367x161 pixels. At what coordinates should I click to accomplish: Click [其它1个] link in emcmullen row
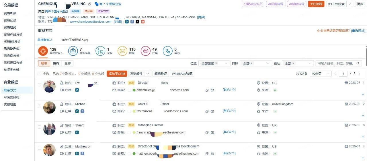[229, 90]
